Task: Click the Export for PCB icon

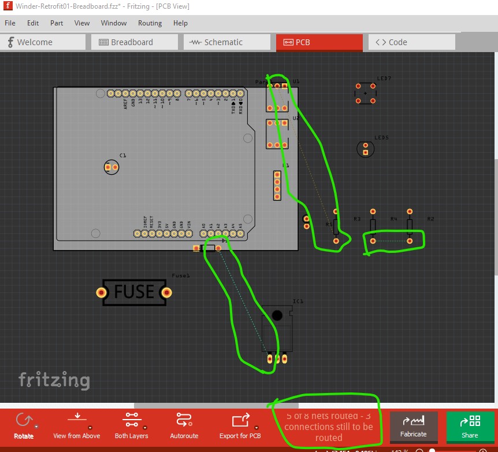Action: click(240, 420)
